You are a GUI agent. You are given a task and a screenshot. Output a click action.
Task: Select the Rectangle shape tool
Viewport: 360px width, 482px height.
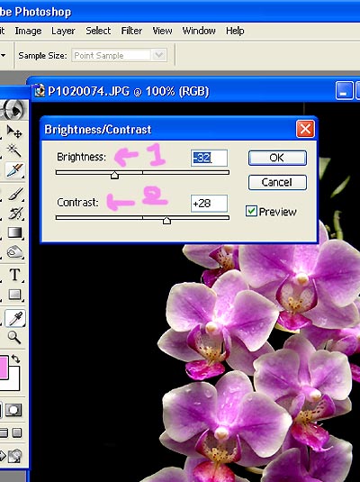click(x=14, y=295)
